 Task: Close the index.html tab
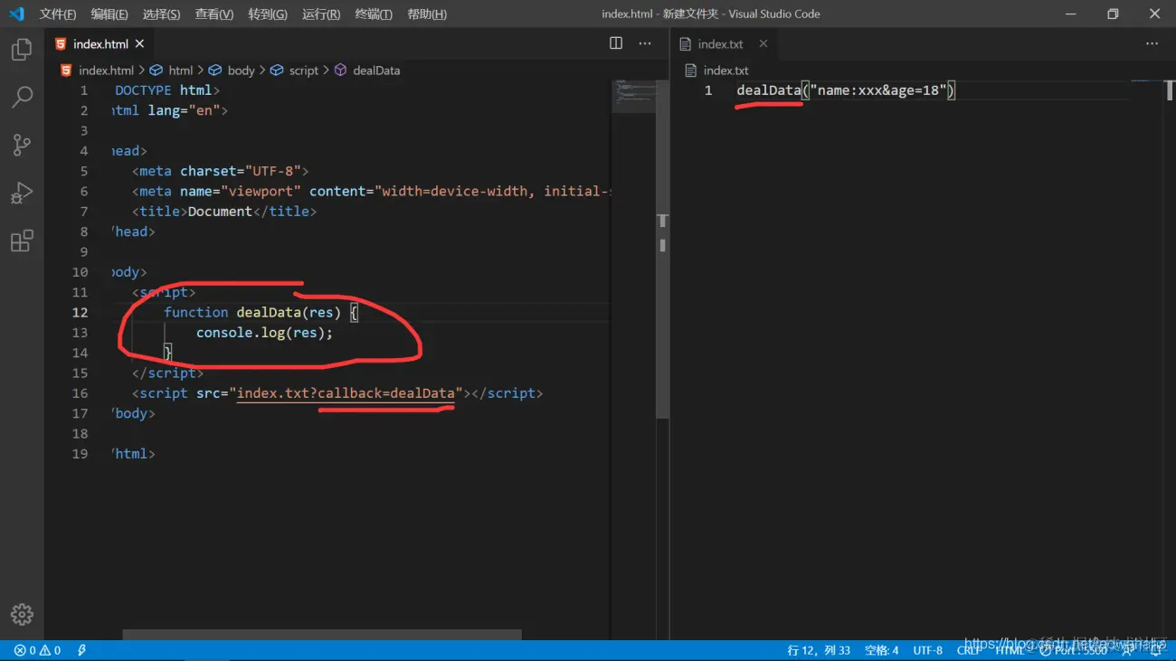pos(139,43)
